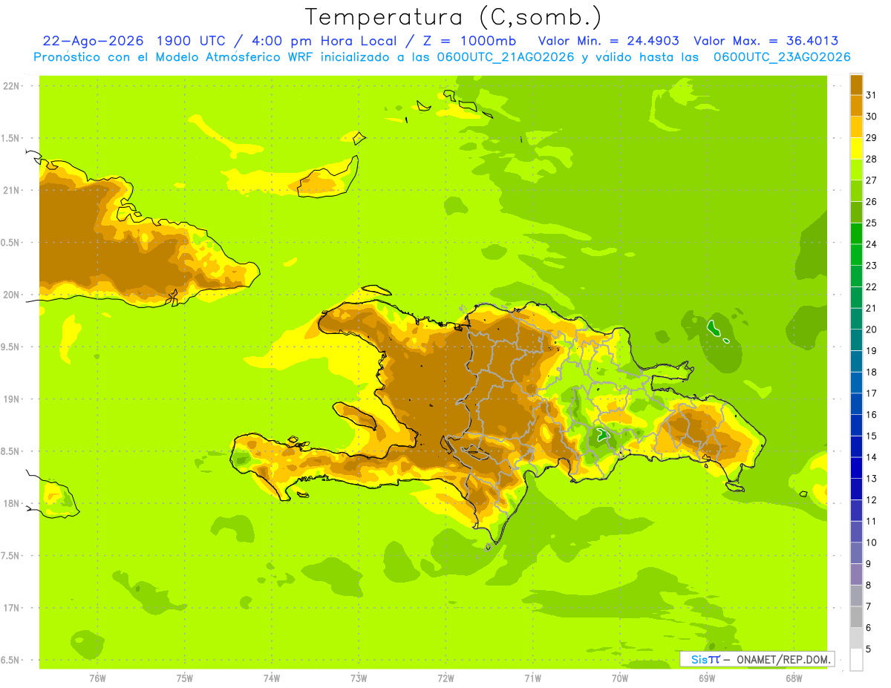The height and width of the screenshot is (688, 891).
Task: Select initialization time '0600UTC_21AGO2026'
Action: click(x=505, y=57)
